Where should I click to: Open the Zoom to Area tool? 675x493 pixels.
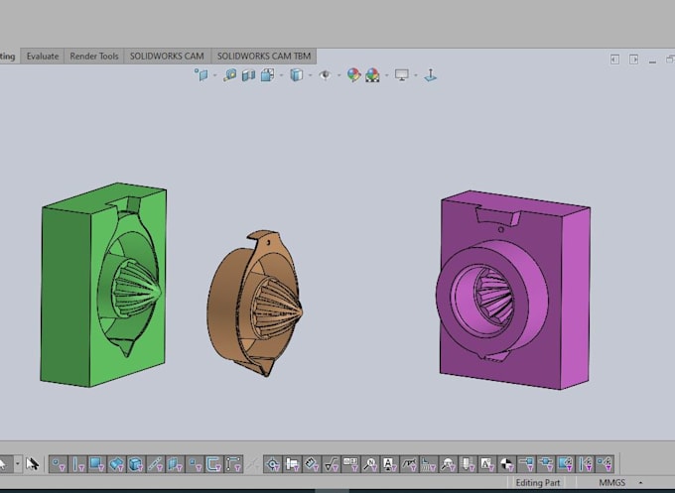click(229, 75)
